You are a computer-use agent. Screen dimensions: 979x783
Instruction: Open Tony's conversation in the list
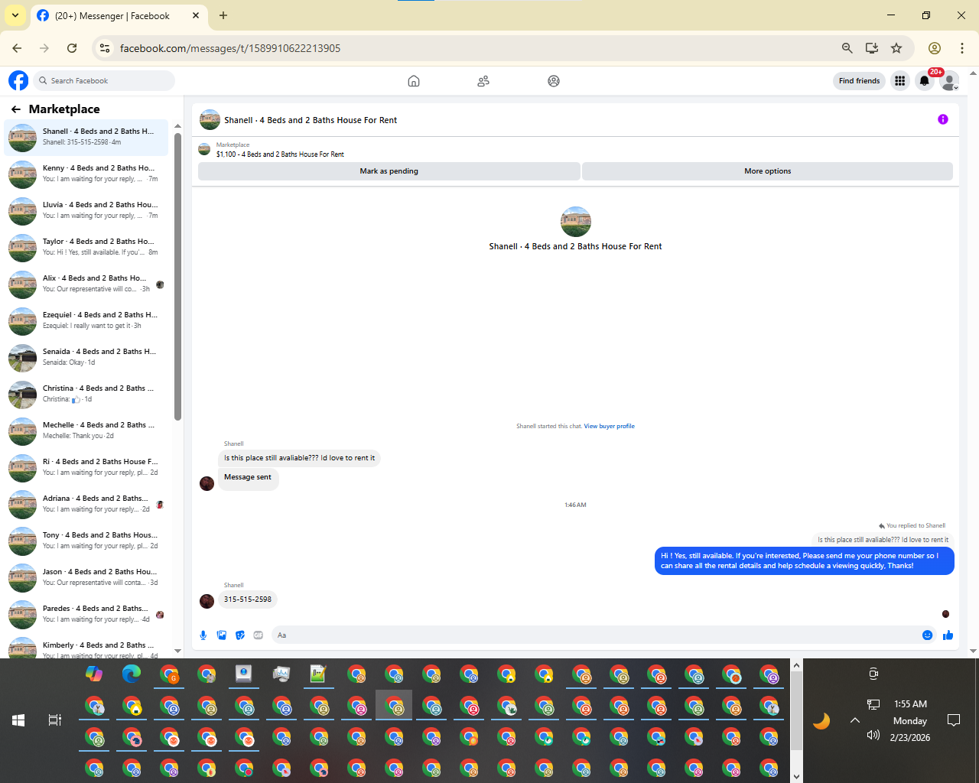pyautogui.click(x=86, y=541)
